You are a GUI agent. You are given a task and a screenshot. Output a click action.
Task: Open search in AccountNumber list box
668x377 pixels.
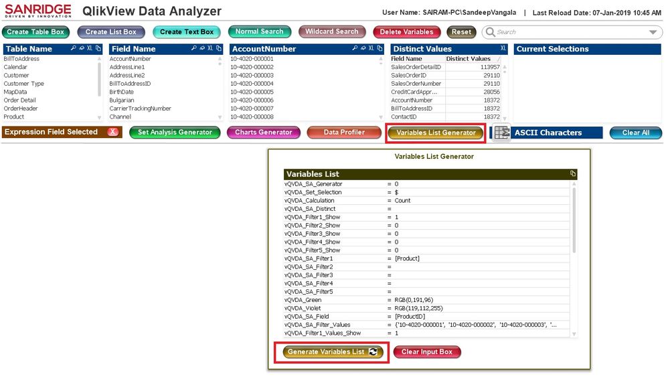[355, 48]
